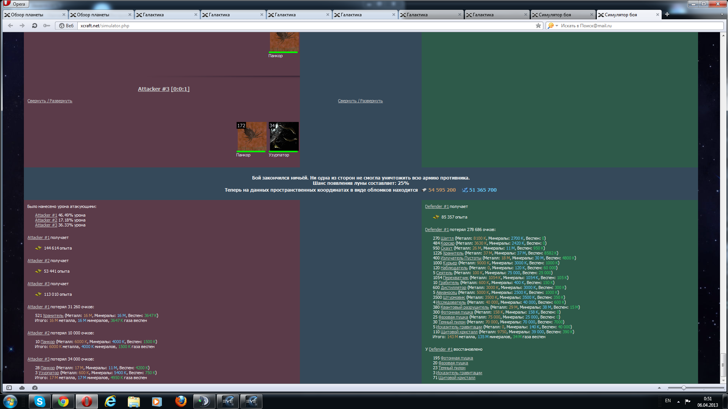Switch to the inactive Симулятор боя tab

pyautogui.click(x=563, y=15)
